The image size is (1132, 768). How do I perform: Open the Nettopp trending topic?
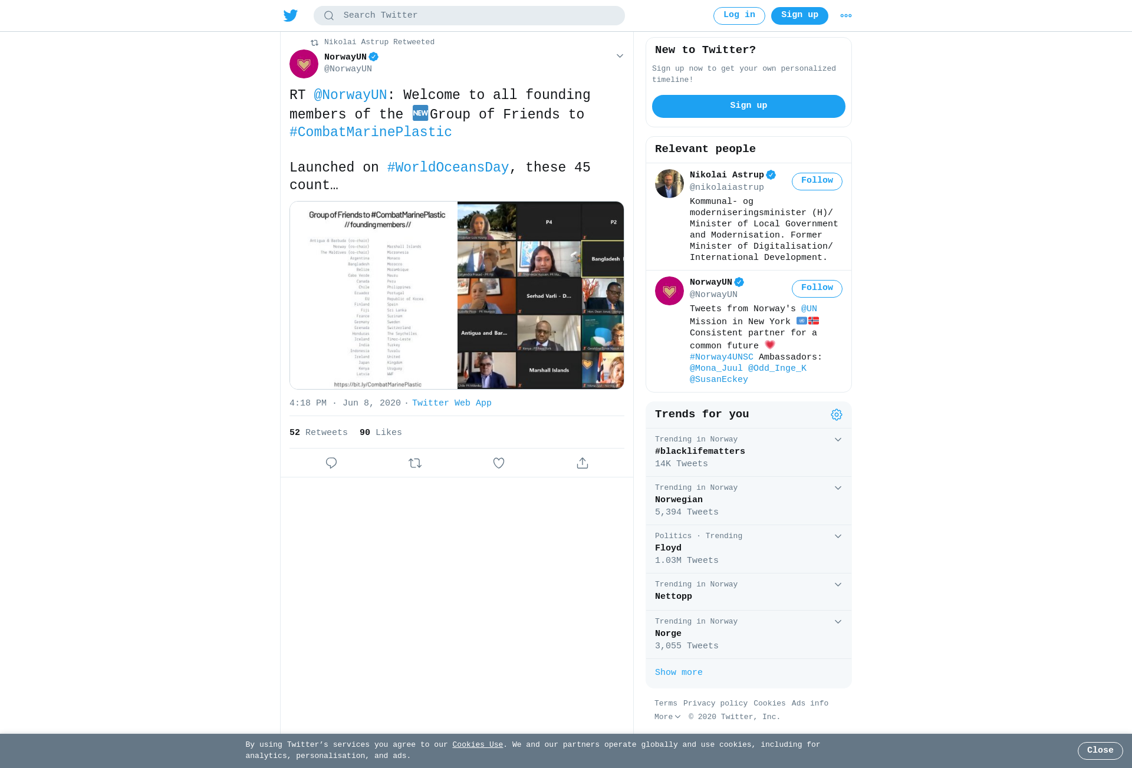pos(749,592)
